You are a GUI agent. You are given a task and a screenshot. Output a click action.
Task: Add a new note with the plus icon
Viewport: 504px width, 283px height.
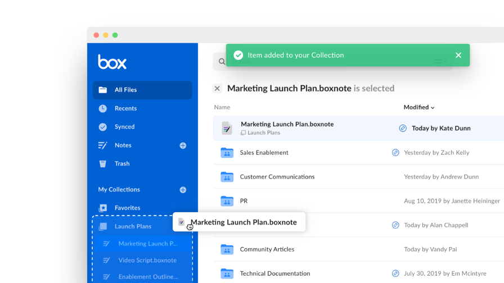coord(183,145)
